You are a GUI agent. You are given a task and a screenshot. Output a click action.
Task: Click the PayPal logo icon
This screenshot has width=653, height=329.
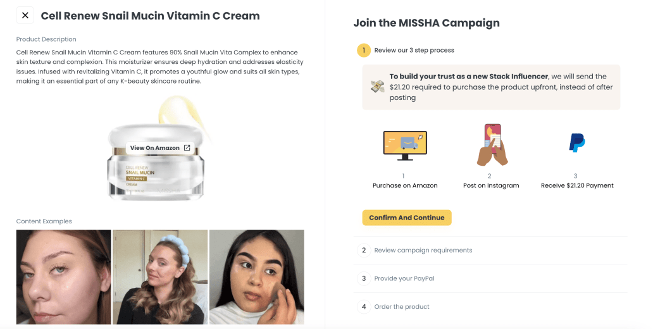click(577, 142)
